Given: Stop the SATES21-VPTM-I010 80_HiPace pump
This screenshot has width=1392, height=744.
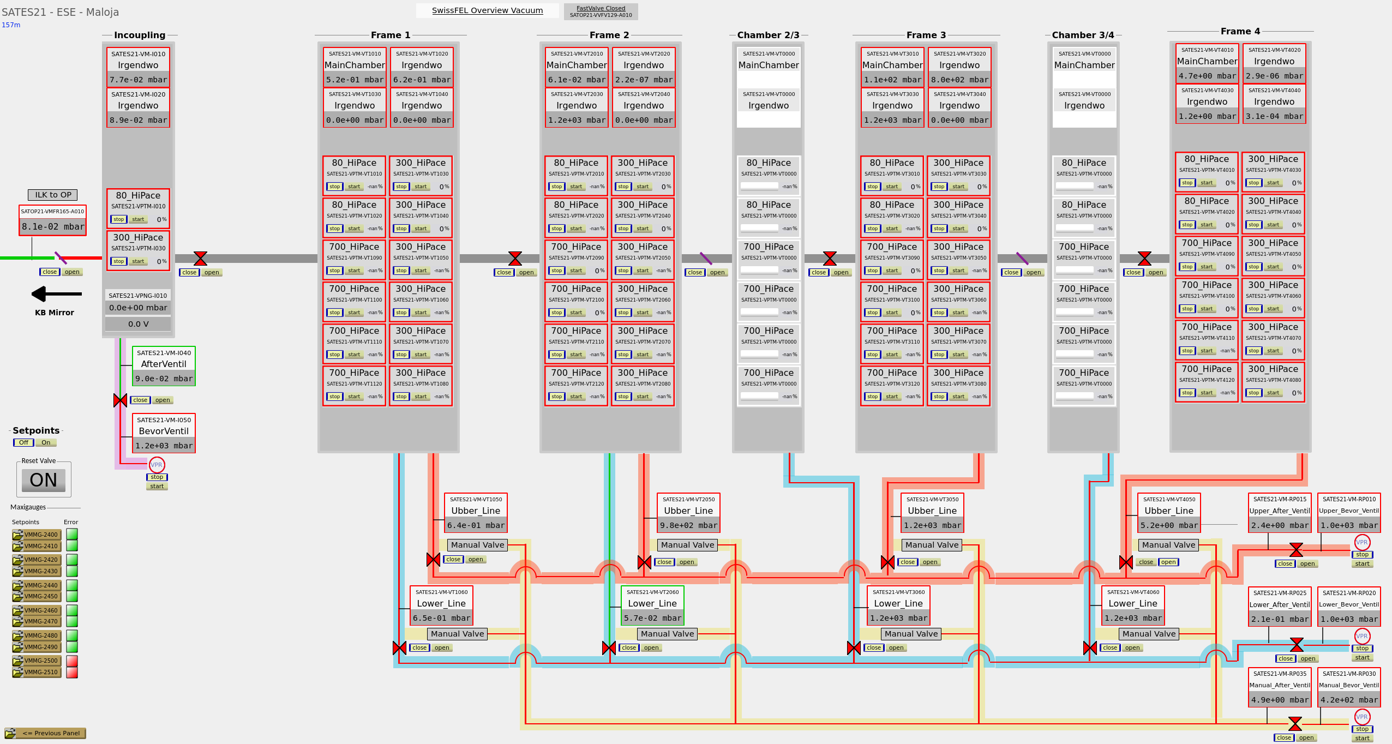Looking at the screenshot, I should pyautogui.click(x=118, y=219).
